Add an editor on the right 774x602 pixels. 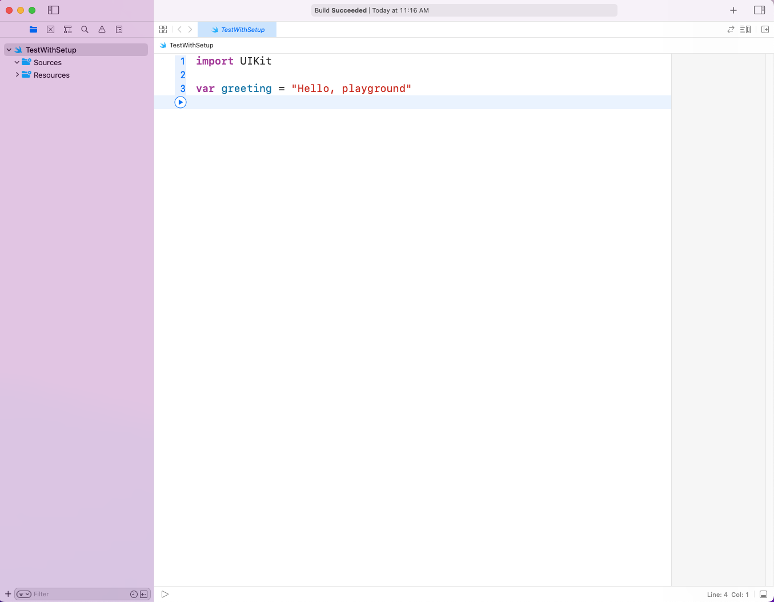coord(765,30)
